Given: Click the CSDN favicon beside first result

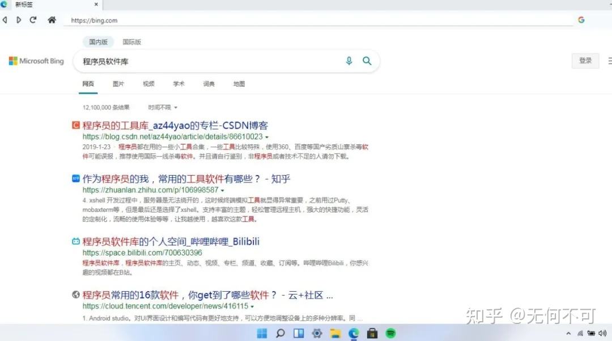Looking at the screenshot, I should (x=76, y=125).
